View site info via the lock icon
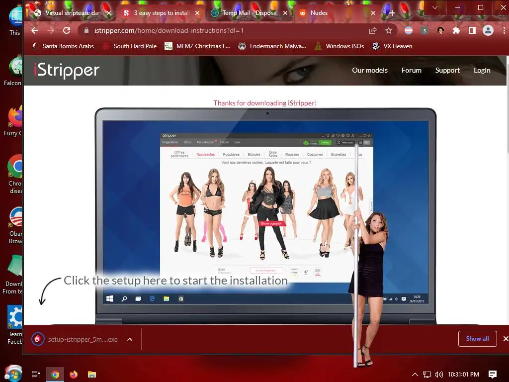This screenshot has height=382, width=509. tap(86, 30)
